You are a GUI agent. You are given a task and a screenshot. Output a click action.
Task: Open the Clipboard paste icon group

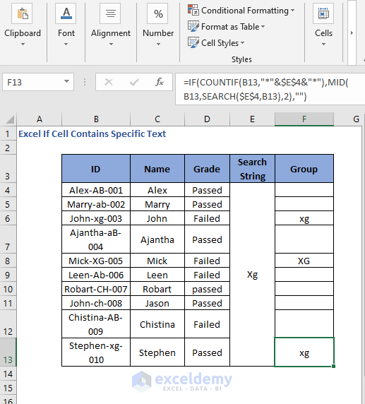pos(22,13)
